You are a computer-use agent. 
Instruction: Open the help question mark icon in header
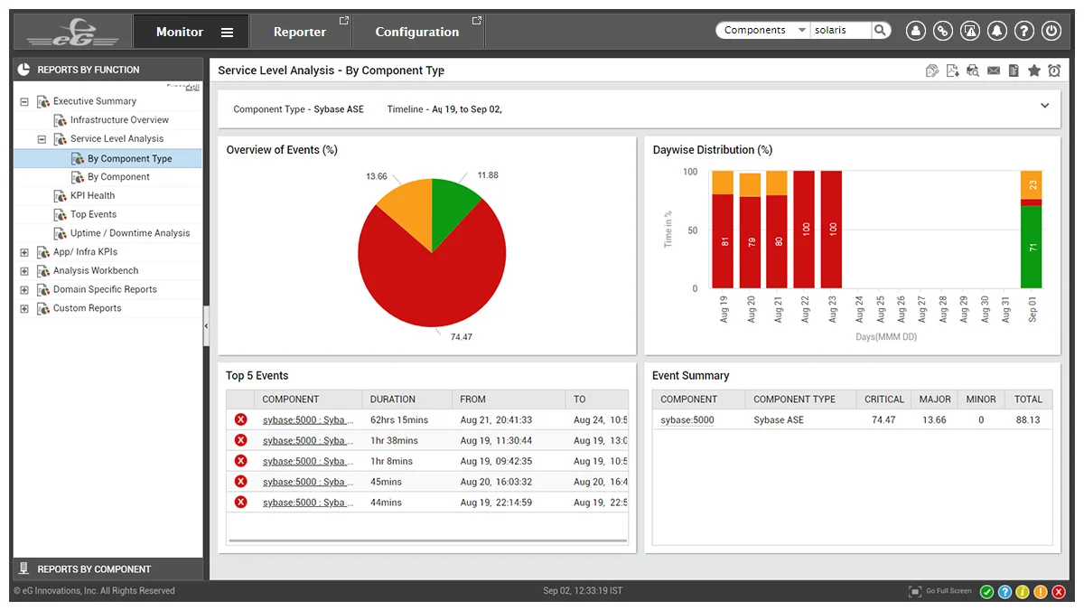point(1023,31)
